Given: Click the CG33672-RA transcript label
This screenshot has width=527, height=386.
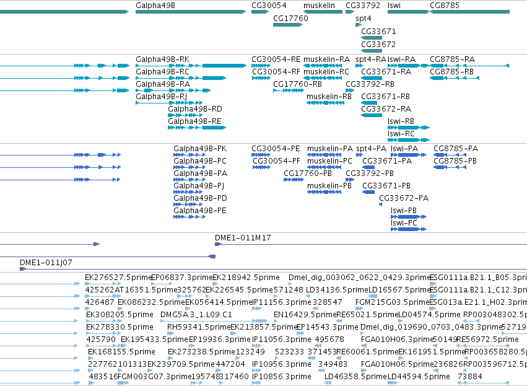Looking at the screenshot, I should coord(386,109).
